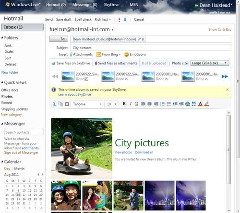Open SkyDrive in the top menu
Image resolution: width=240 pixels, height=213 pixels.
pos(111,5)
